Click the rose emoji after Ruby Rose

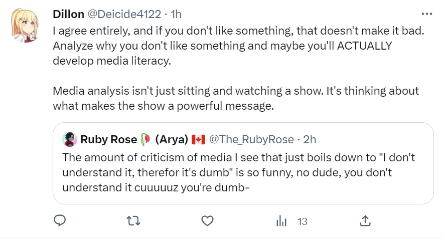click(x=144, y=139)
